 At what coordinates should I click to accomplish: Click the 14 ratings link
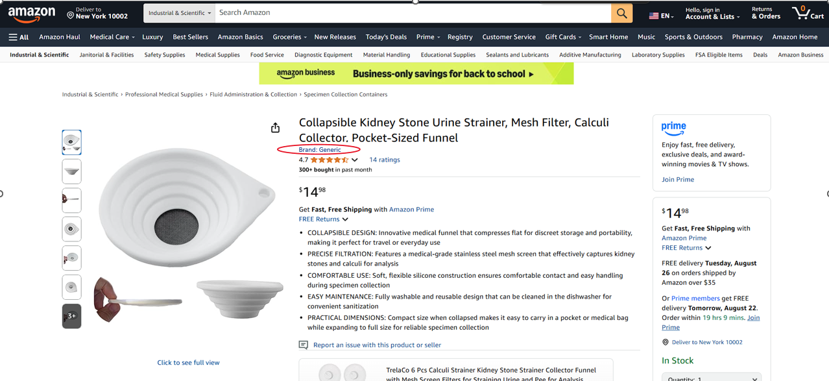385,160
